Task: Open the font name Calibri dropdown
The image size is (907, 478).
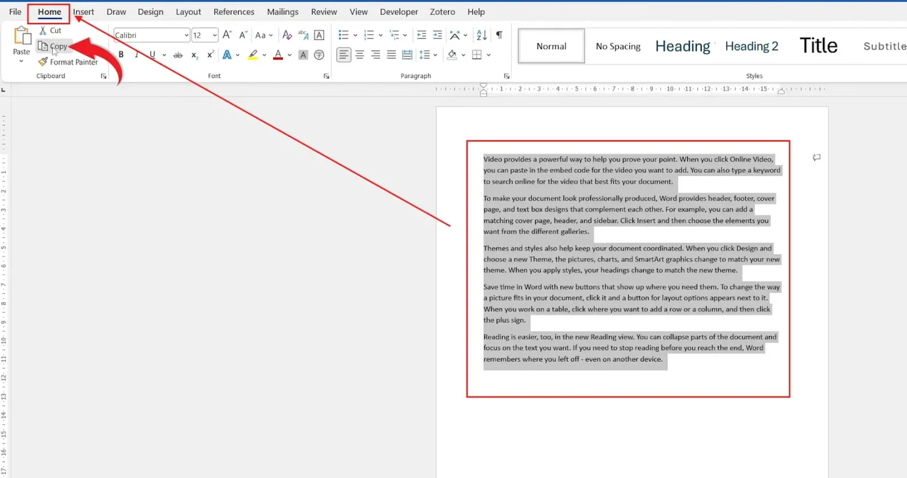Action: [x=187, y=35]
